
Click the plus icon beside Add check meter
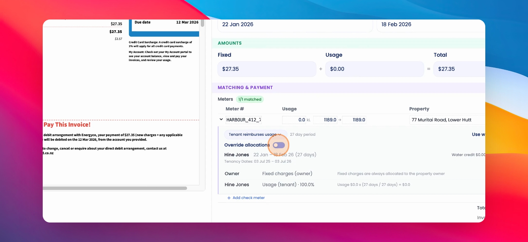click(x=229, y=198)
